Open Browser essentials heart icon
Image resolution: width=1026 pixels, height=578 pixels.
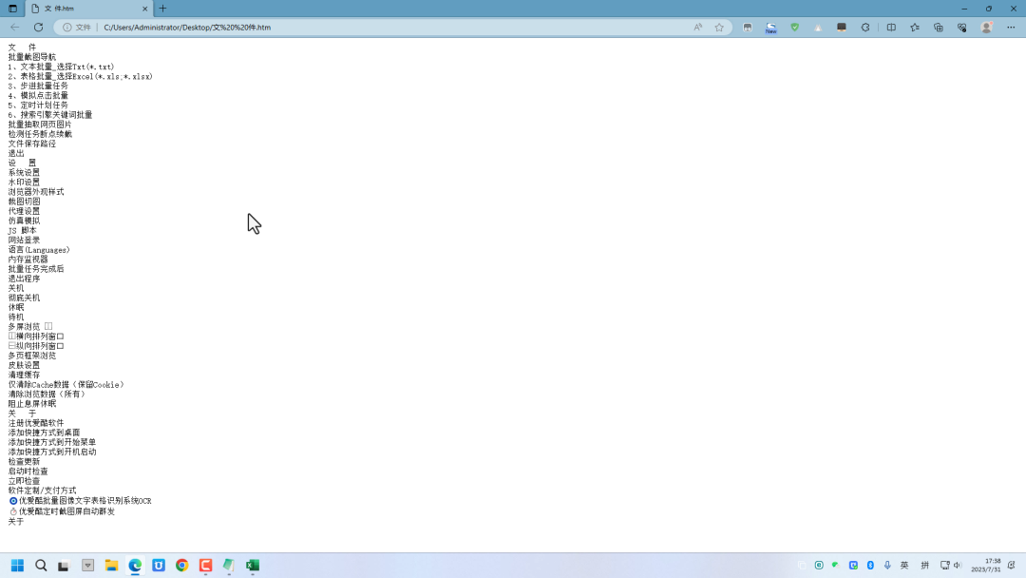point(961,28)
